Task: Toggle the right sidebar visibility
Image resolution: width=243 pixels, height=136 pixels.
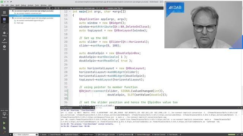Action: point(241,134)
